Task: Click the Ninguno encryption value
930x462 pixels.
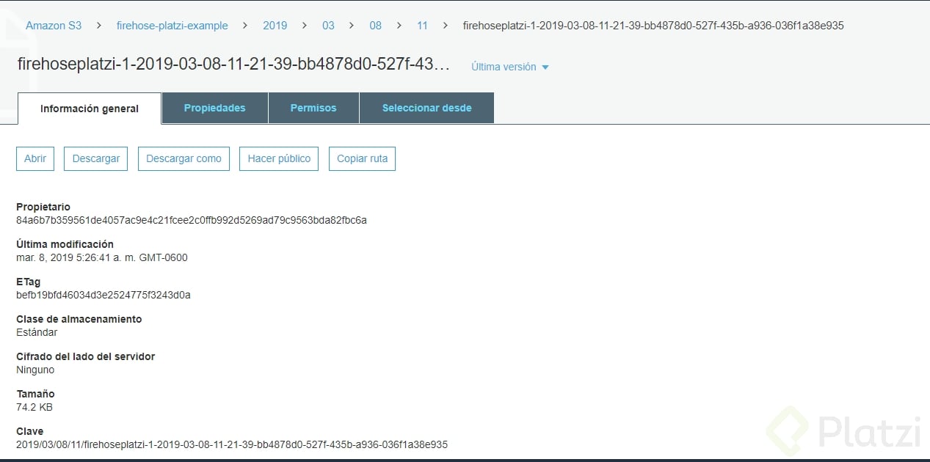Action: click(x=35, y=370)
